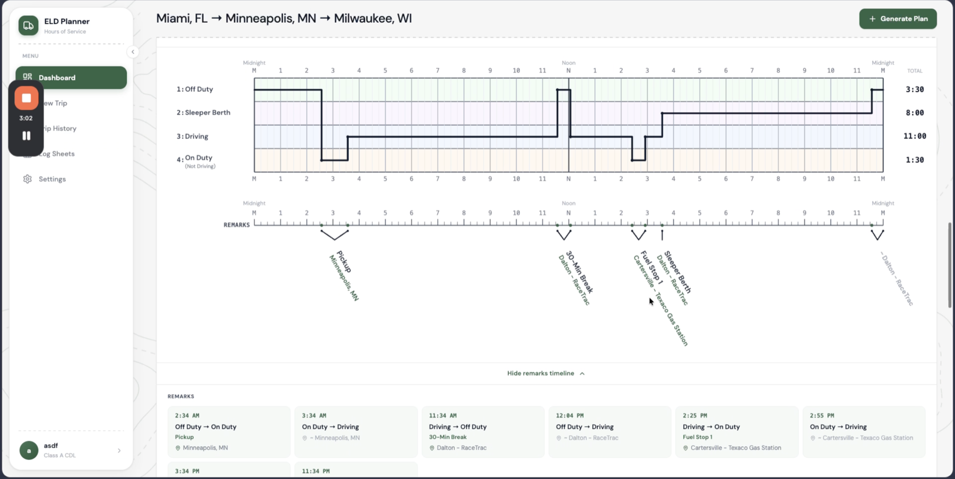Image resolution: width=955 pixels, height=479 pixels.
Task: Click the 'Driving → On Duty' remark text
Action: pos(711,427)
